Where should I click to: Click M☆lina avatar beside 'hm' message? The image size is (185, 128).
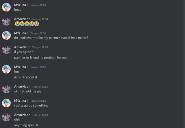[x=6, y=69]
